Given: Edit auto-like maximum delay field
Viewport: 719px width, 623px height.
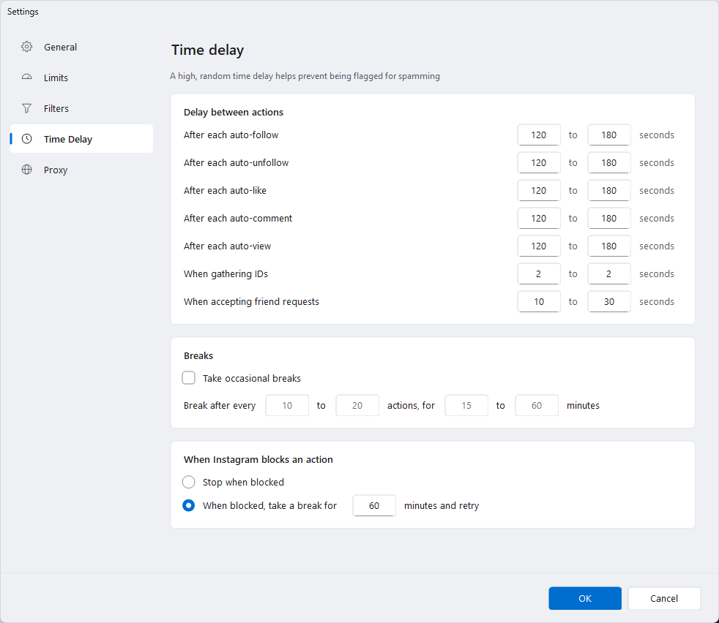Looking at the screenshot, I should point(609,191).
